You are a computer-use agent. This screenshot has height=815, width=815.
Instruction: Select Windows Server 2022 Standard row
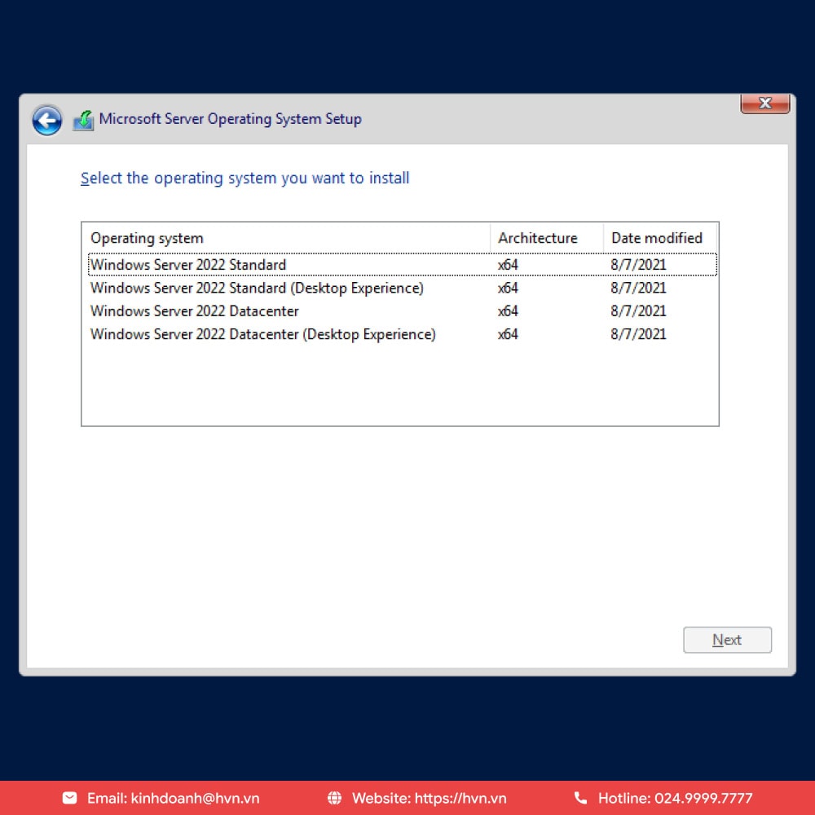(403, 265)
